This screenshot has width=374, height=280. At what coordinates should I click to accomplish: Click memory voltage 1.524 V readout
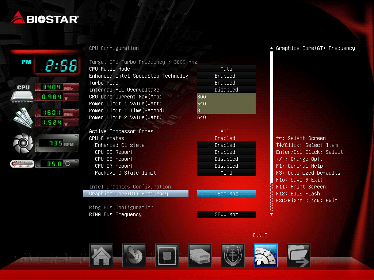click(57, 122)
